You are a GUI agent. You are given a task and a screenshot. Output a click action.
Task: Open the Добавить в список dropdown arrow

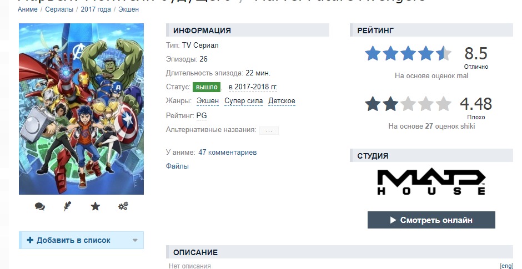point(135,240)
